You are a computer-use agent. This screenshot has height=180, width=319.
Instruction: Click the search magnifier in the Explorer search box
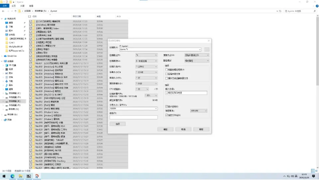[315, 11]
